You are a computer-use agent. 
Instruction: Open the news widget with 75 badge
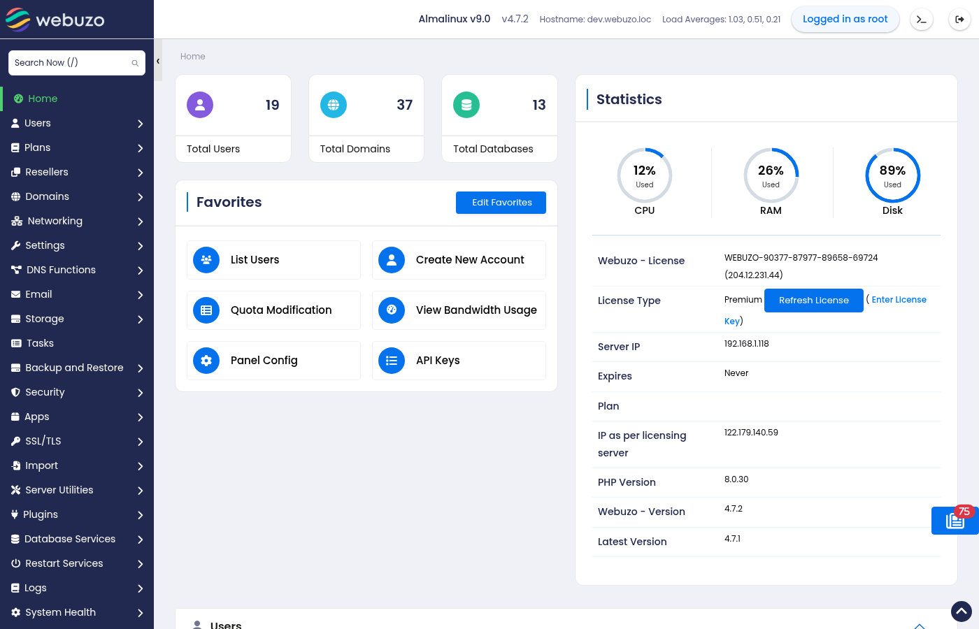tap(955, 520)
